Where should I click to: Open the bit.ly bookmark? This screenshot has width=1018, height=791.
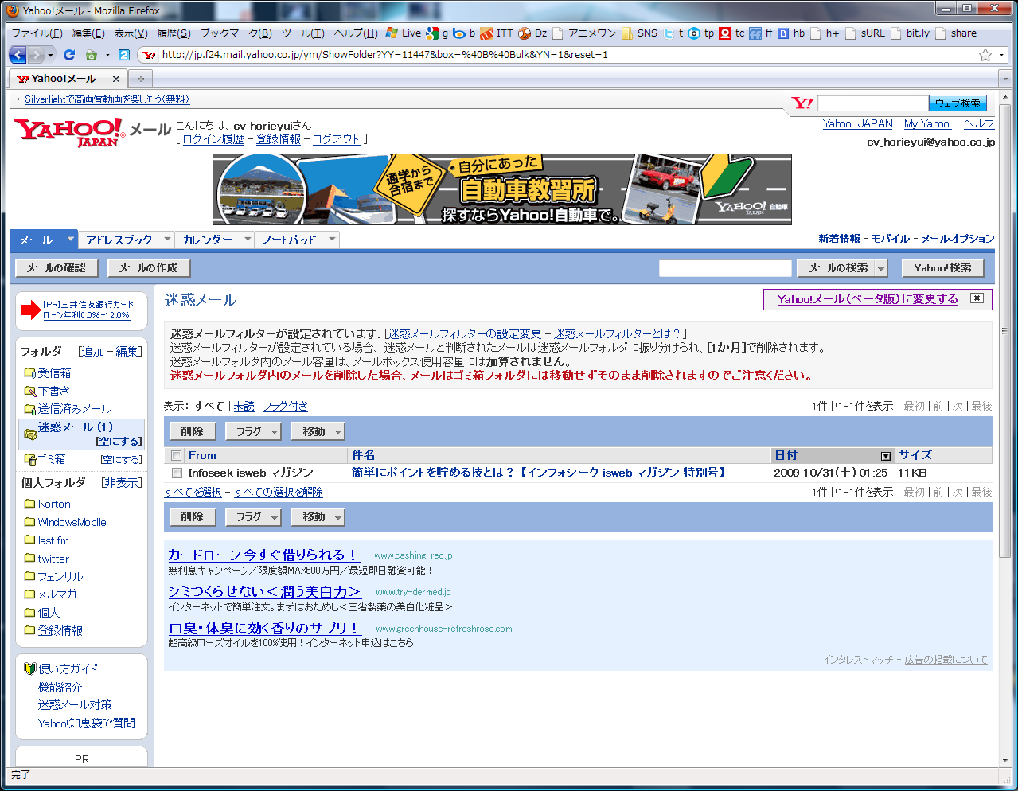(911, 33)
